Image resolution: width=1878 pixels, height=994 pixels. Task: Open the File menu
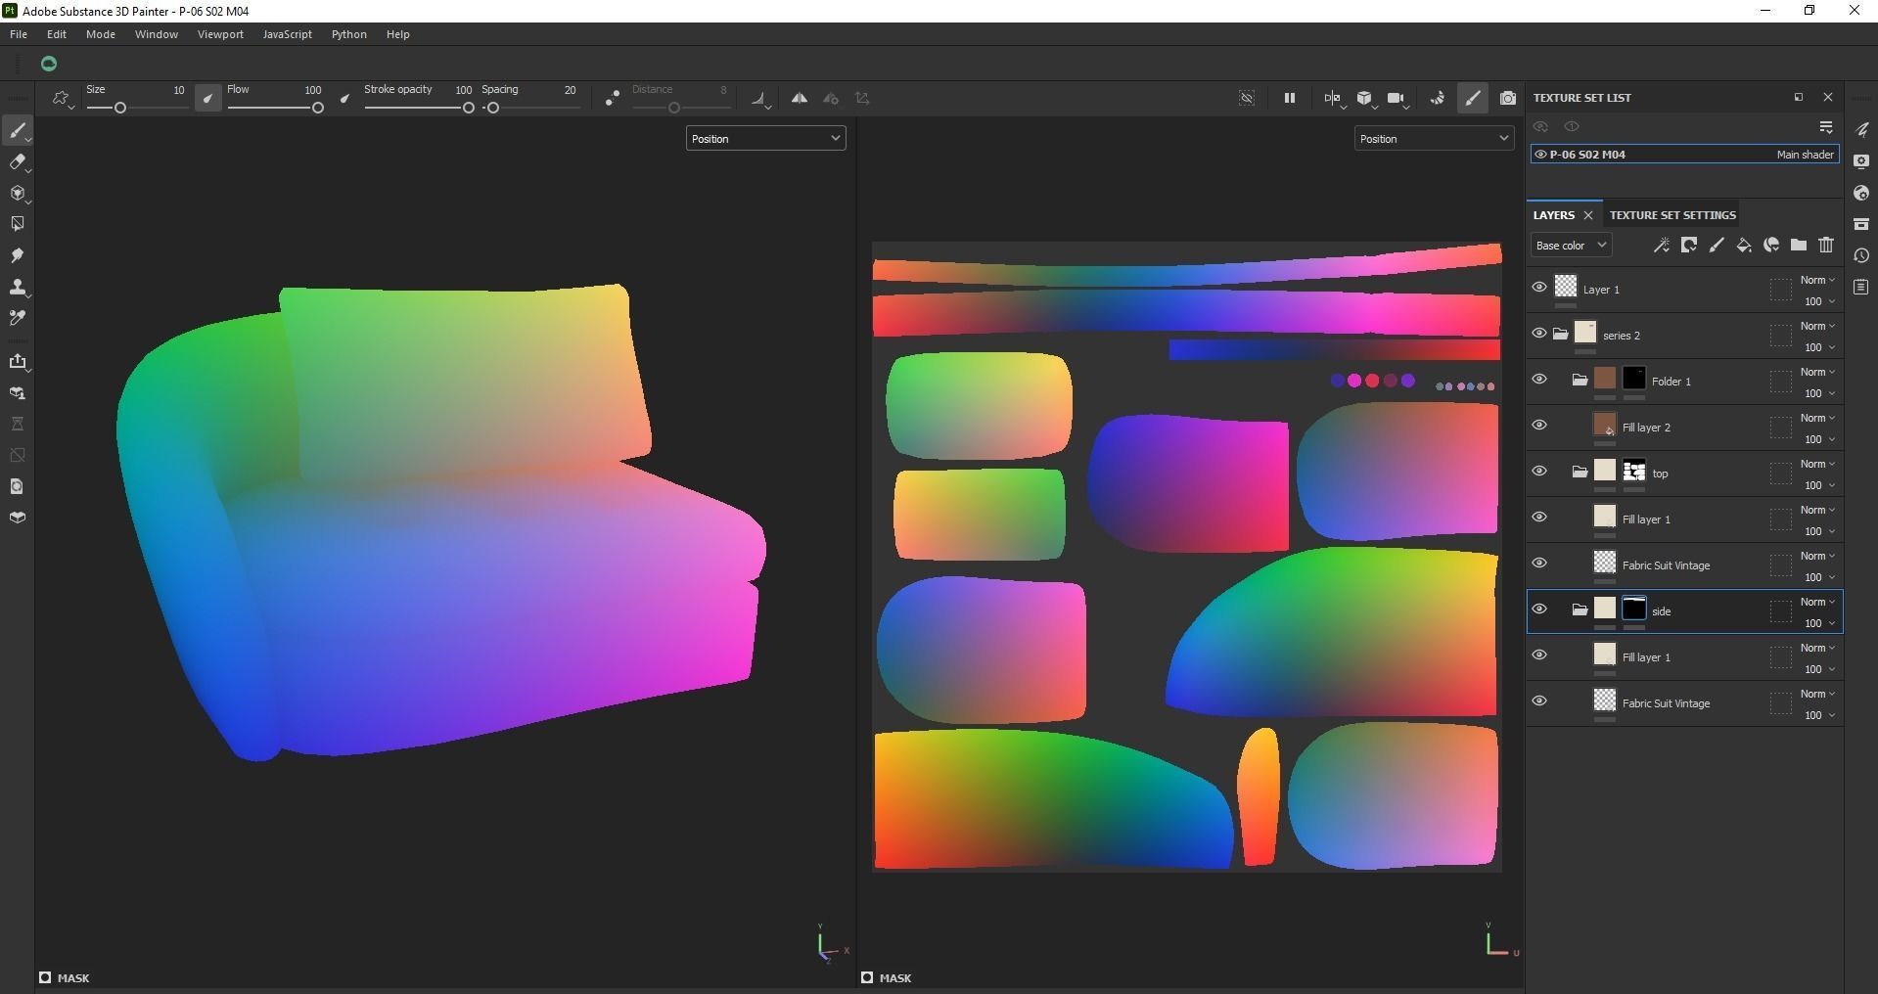point(19,34)
